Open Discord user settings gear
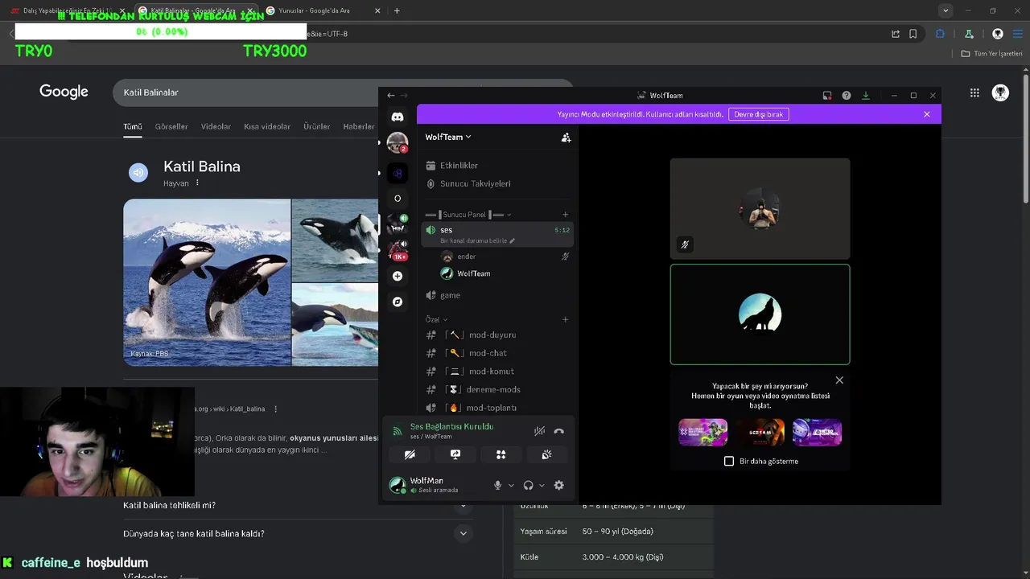This screenshot has height=579, width=1030. [558, 485]
